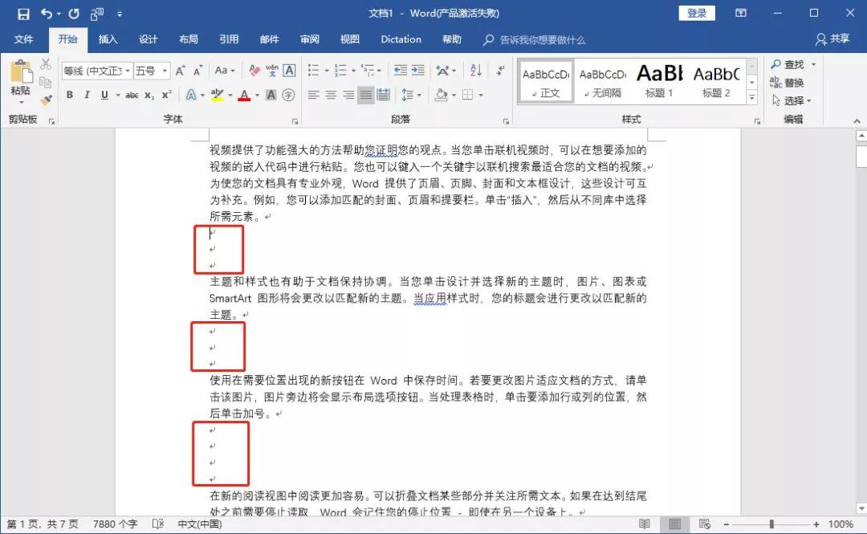Toggle Italic formatting
Screen dimensions: 867x534
point(88,95)
